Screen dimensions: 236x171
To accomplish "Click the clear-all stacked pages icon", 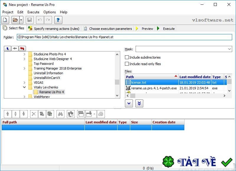I will 50,114.
